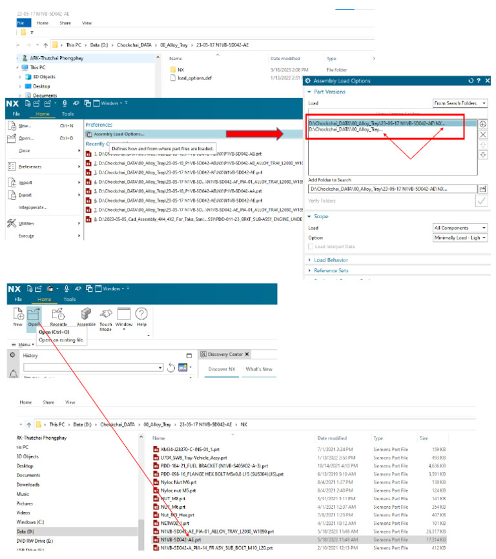Image resolution: width=496 pixels, height=559 pixels.
Task: Open the Discover NX link
Action: coord(222,369)
